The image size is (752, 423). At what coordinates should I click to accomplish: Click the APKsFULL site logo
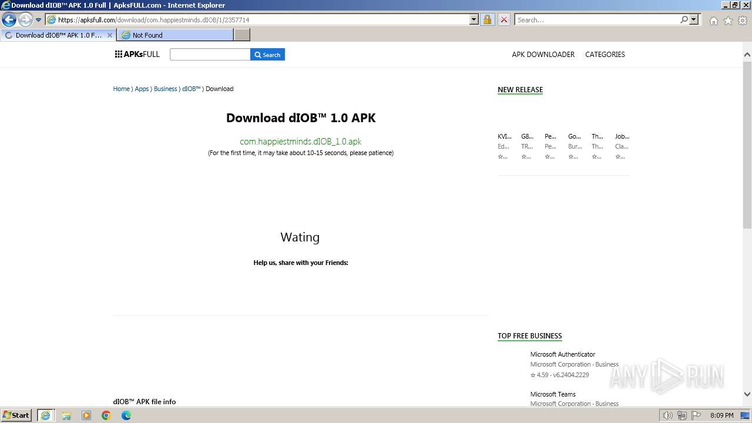[x=137, y=55]
